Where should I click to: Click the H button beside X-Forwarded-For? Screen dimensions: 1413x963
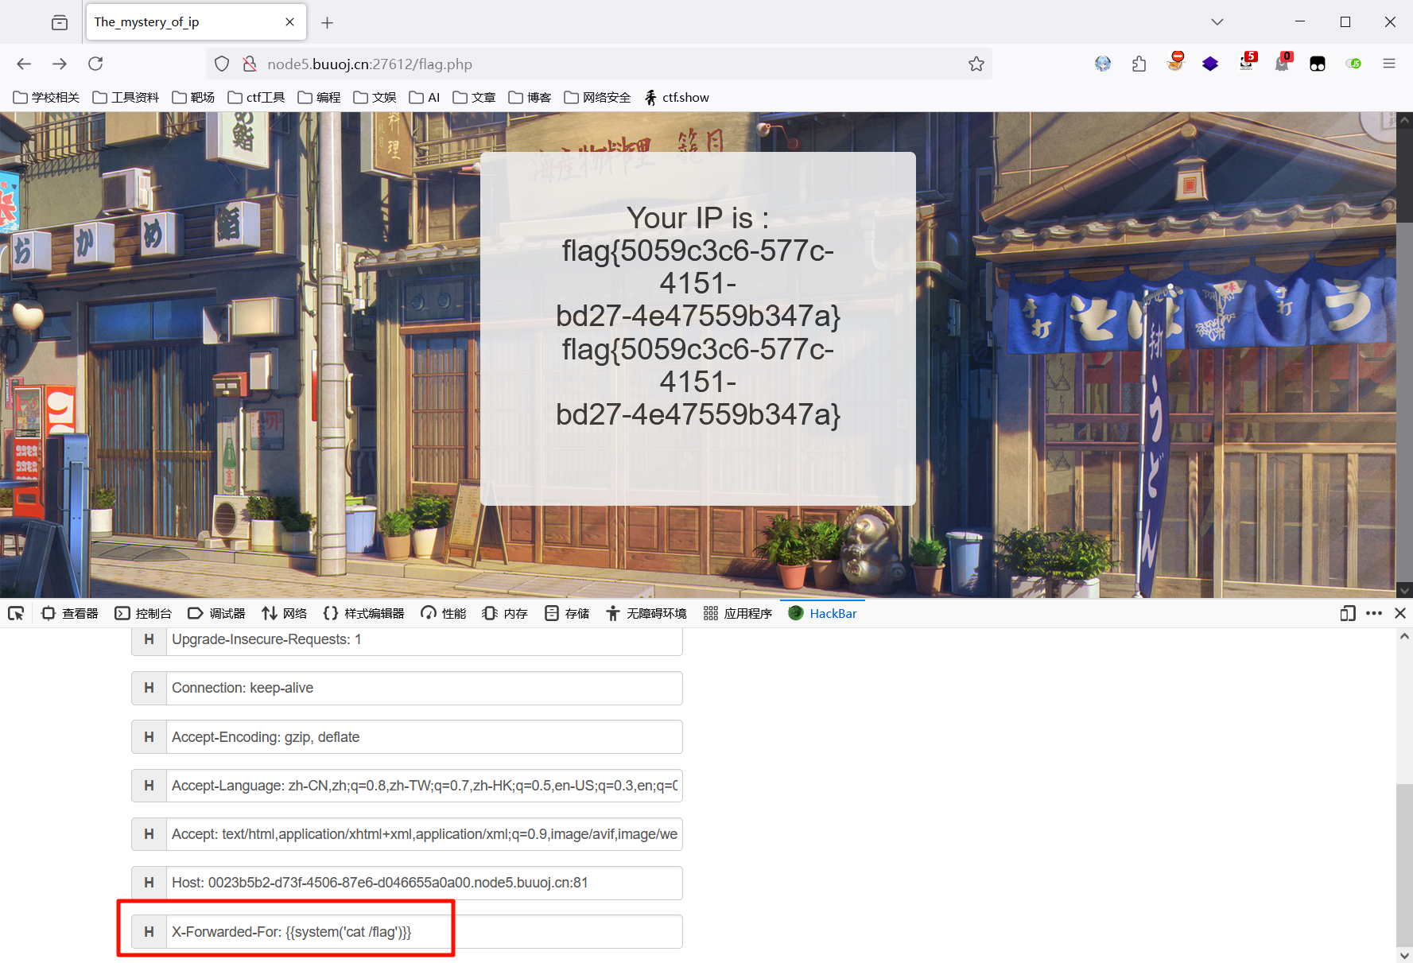click(149, 932)
